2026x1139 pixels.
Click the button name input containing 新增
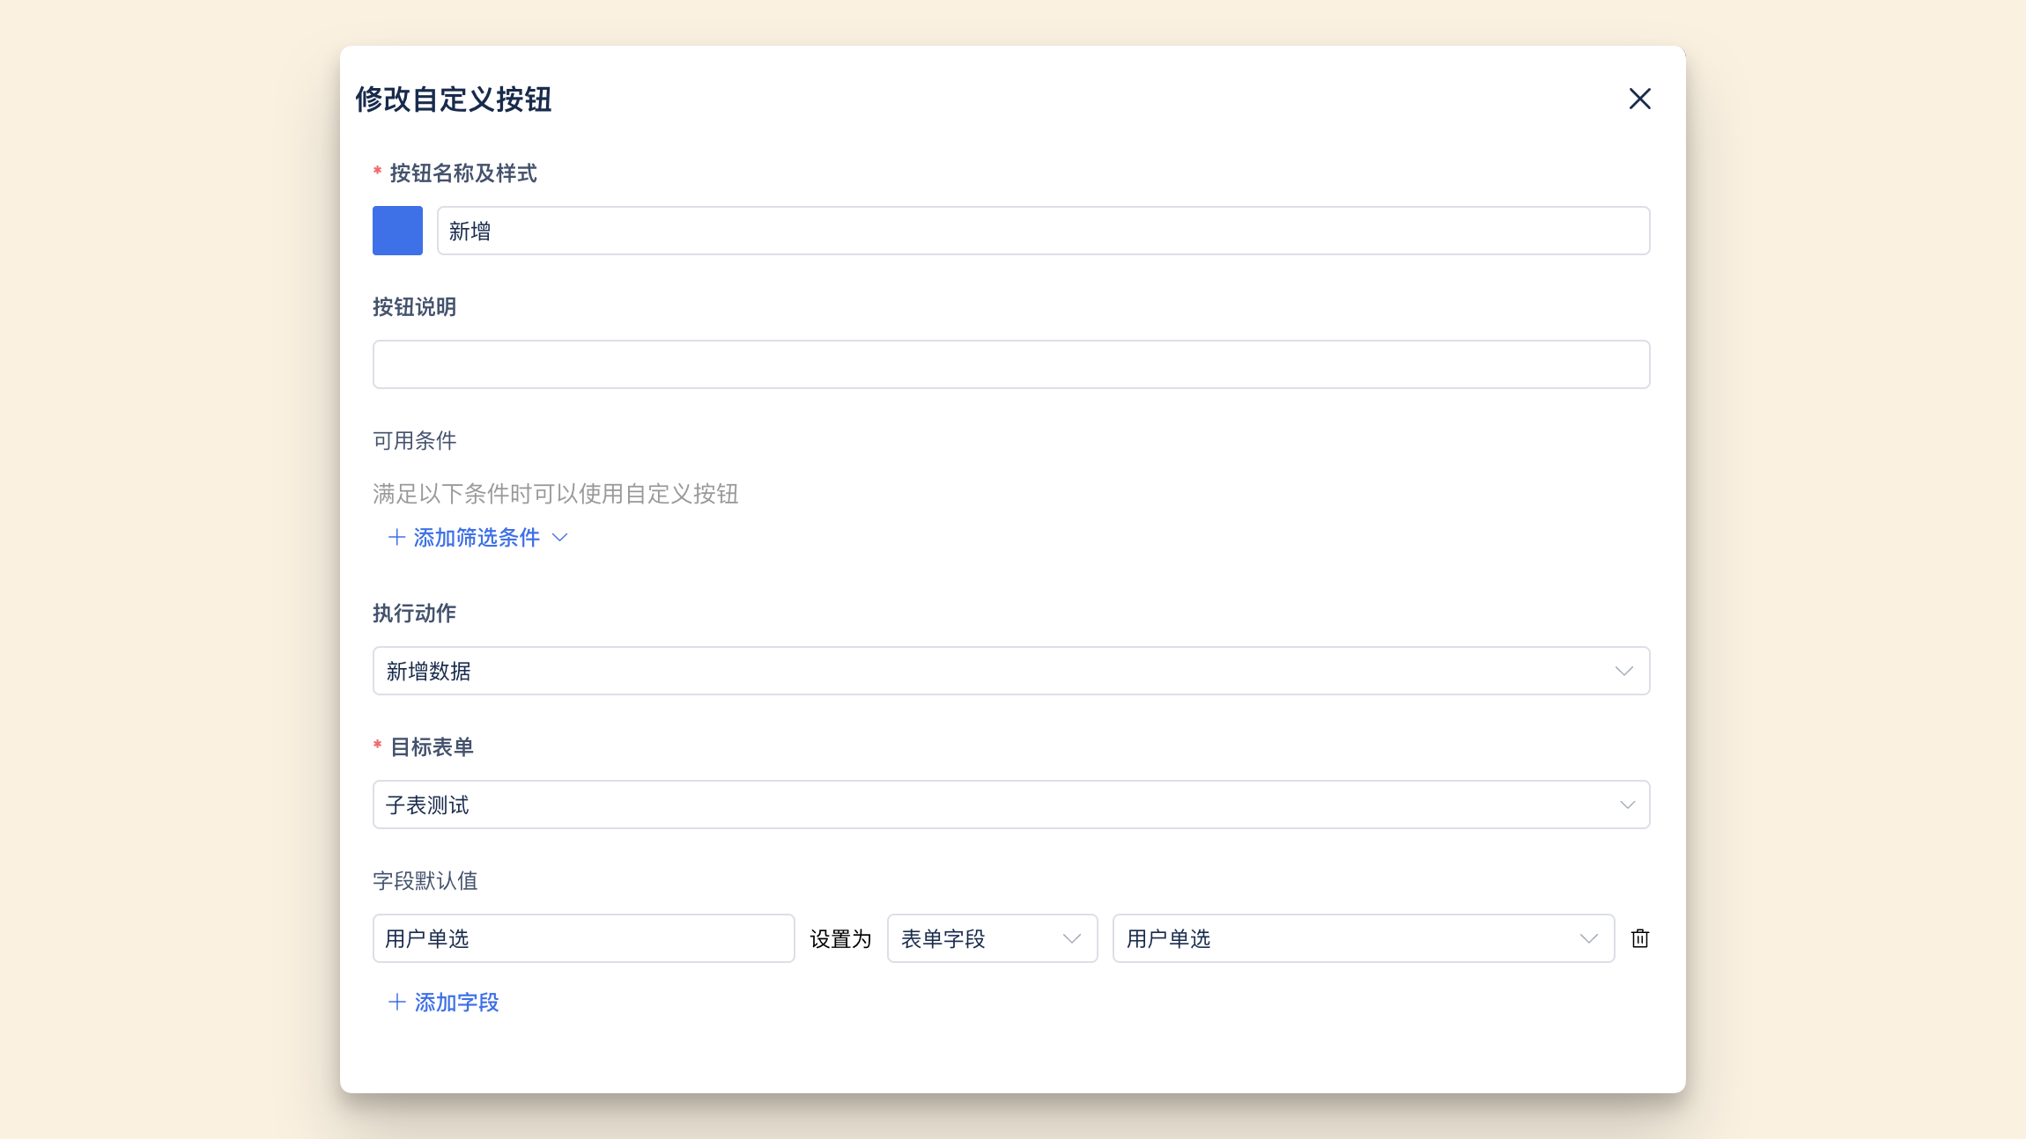pos(1043,230)
